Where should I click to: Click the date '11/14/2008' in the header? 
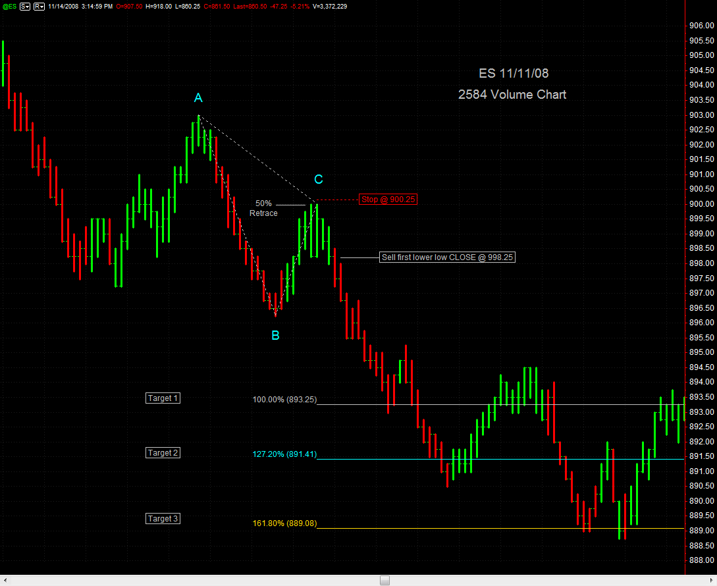click(63, 7)
